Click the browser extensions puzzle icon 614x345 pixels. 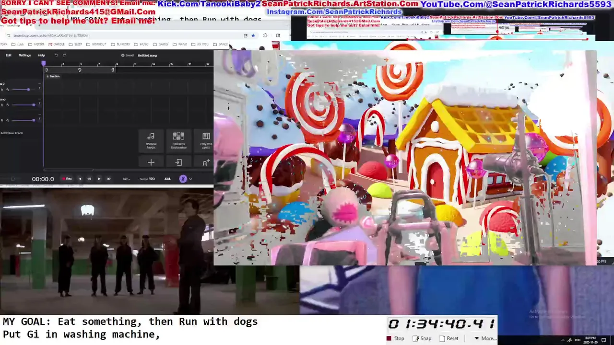265,35
